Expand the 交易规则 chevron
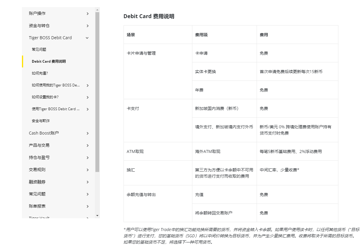Image resolution: width=363 pixels, height=248 pixels. [87, 170]
